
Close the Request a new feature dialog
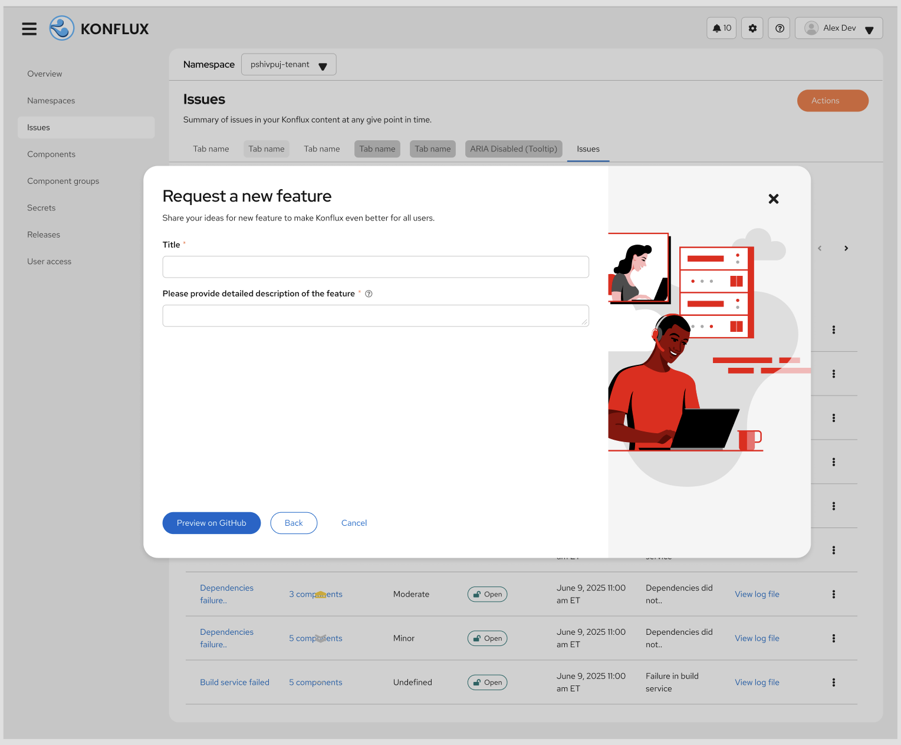774,199
